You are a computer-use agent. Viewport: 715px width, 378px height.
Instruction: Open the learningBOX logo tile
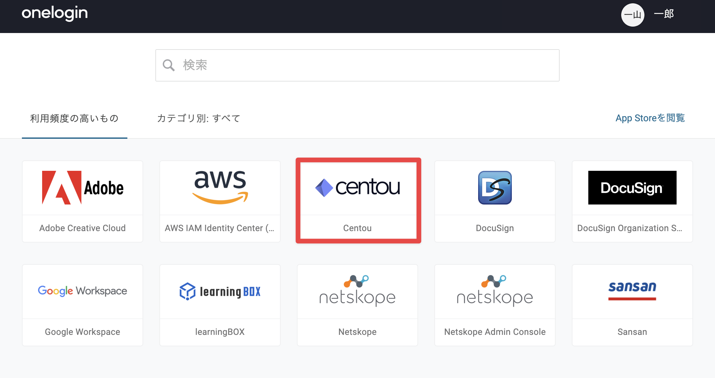pyautogui.click(x=220, y=291)
